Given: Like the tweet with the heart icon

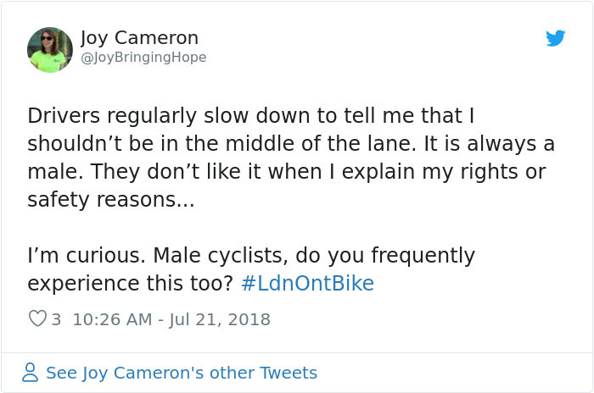Looking at the screenshot, I should tap(37, 319).
